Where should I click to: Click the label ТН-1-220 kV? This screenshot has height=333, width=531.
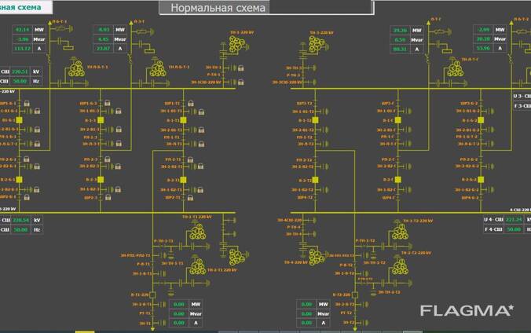click(x=242, y=32)
